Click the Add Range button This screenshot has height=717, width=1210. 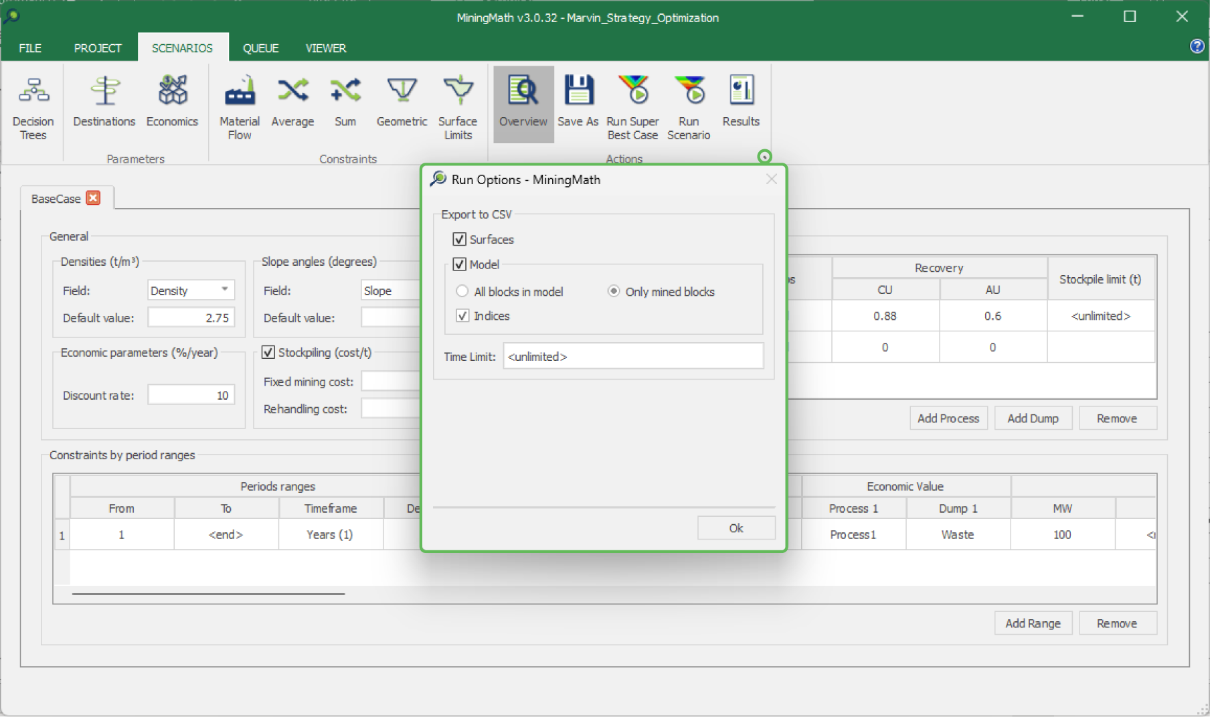[x=1033, y=623]
